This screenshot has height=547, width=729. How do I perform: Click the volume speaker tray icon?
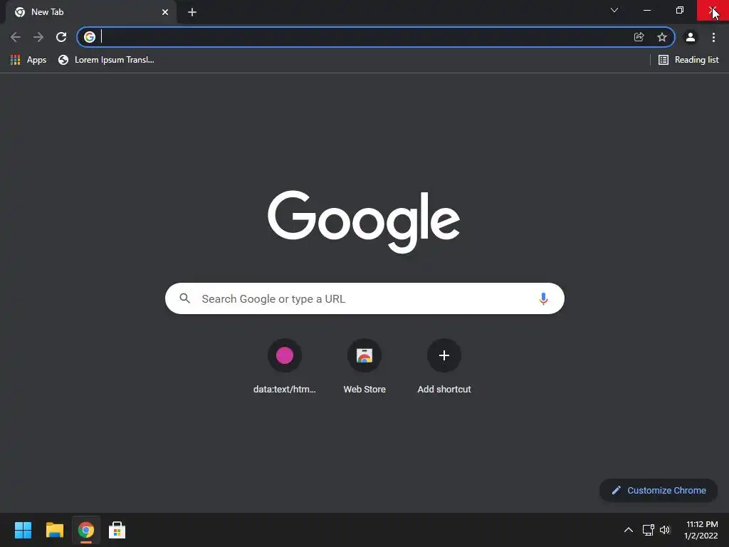tap(665, 530)
